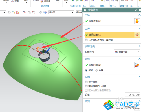
Task: Click the dashed rectangle selection toolbar icon
Action: (x=34, y=12)
